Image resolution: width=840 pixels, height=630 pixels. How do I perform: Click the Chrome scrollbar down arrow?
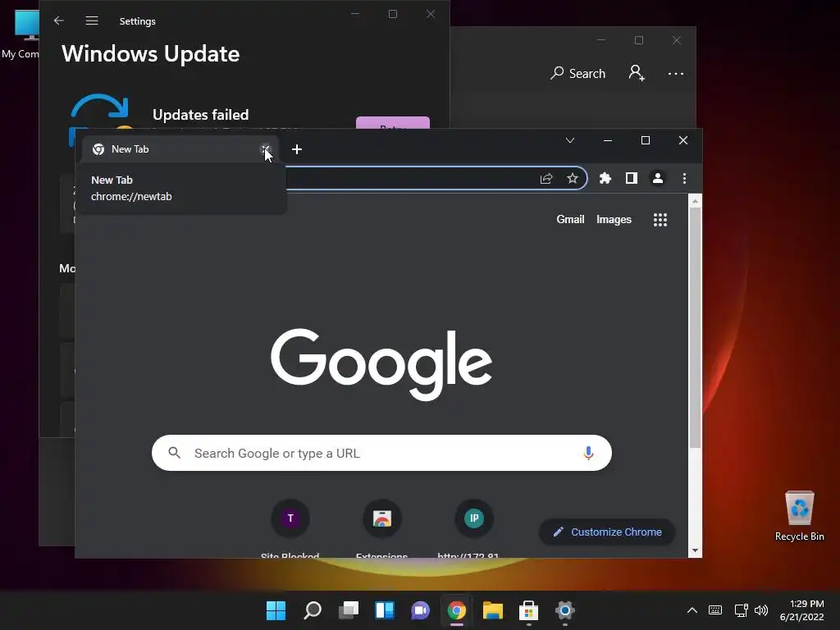(695, 550)
